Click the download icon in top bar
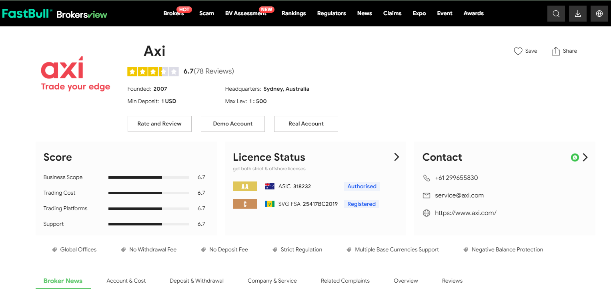The width and height of the screenshot is (611, 289). [577, 14]
